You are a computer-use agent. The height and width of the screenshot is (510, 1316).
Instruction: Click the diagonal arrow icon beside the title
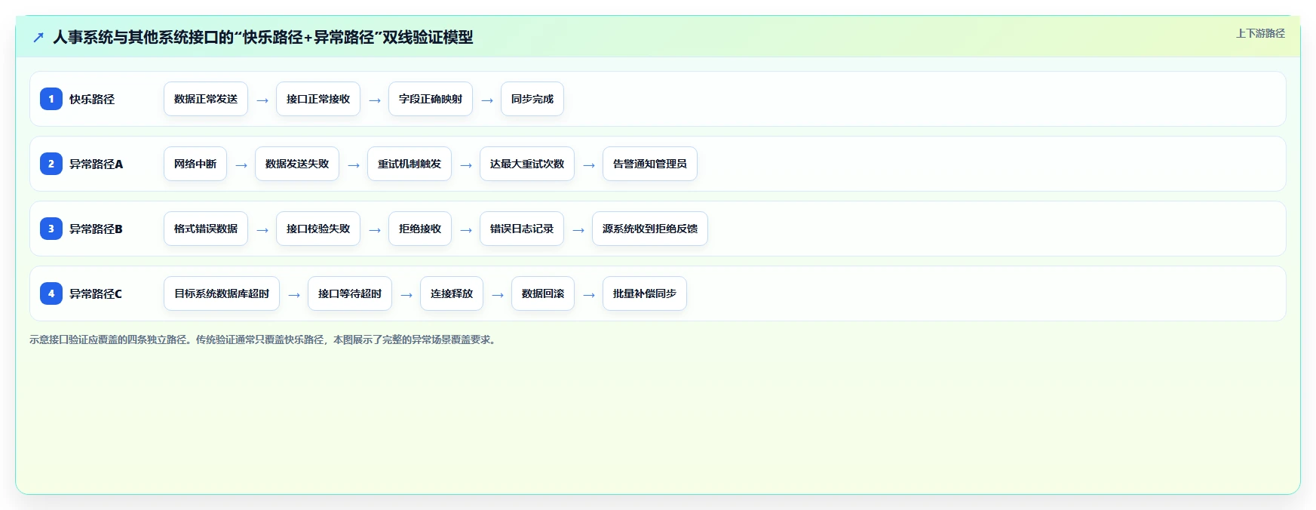point(38,37)
